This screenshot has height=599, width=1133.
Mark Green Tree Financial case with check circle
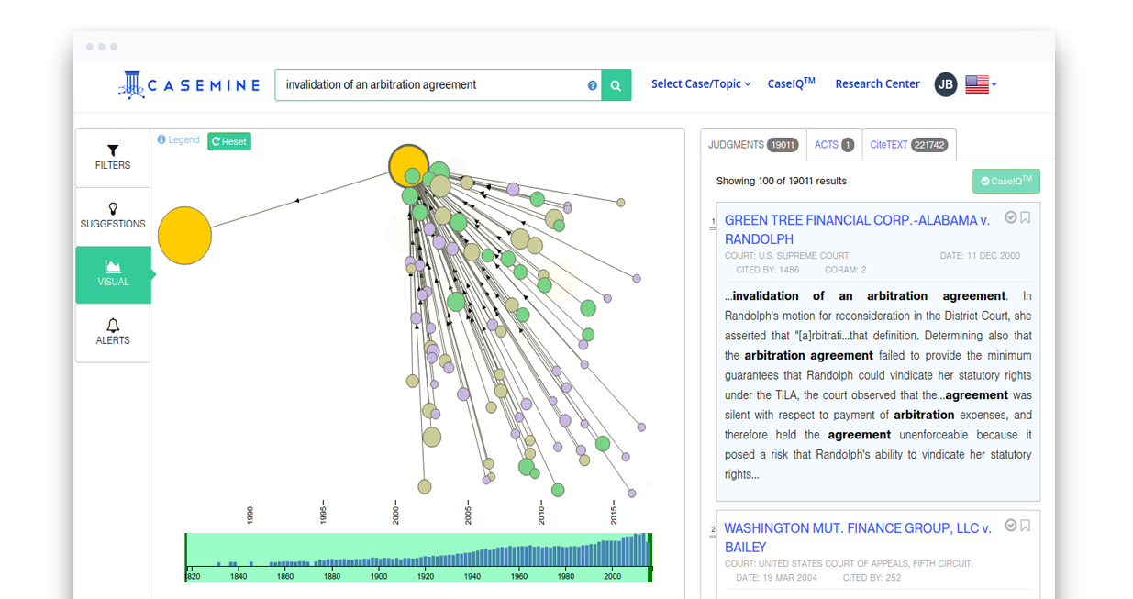click(x=1010, y=217)
